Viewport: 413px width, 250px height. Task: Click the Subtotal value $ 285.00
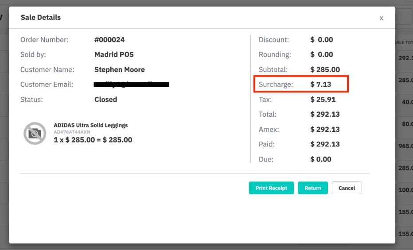pyautogui.click(x=325, y=69)
